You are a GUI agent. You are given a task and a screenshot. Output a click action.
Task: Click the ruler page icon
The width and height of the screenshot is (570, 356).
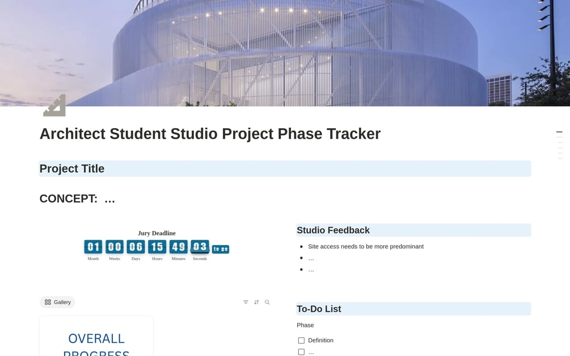click(54, 105)
